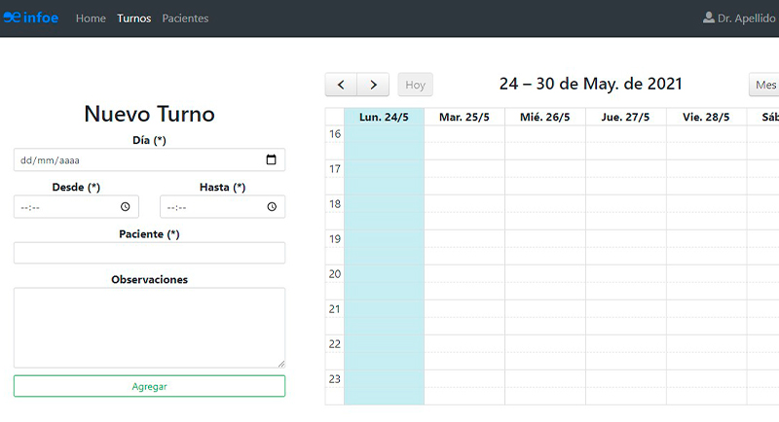
Task: Open the Home menu item
Action: click(91, 18)
